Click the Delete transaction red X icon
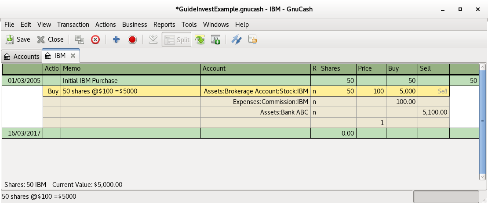 coord(95,39)
